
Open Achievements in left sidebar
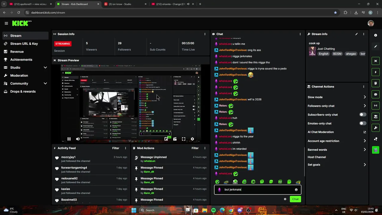click(x=25, y=59)
